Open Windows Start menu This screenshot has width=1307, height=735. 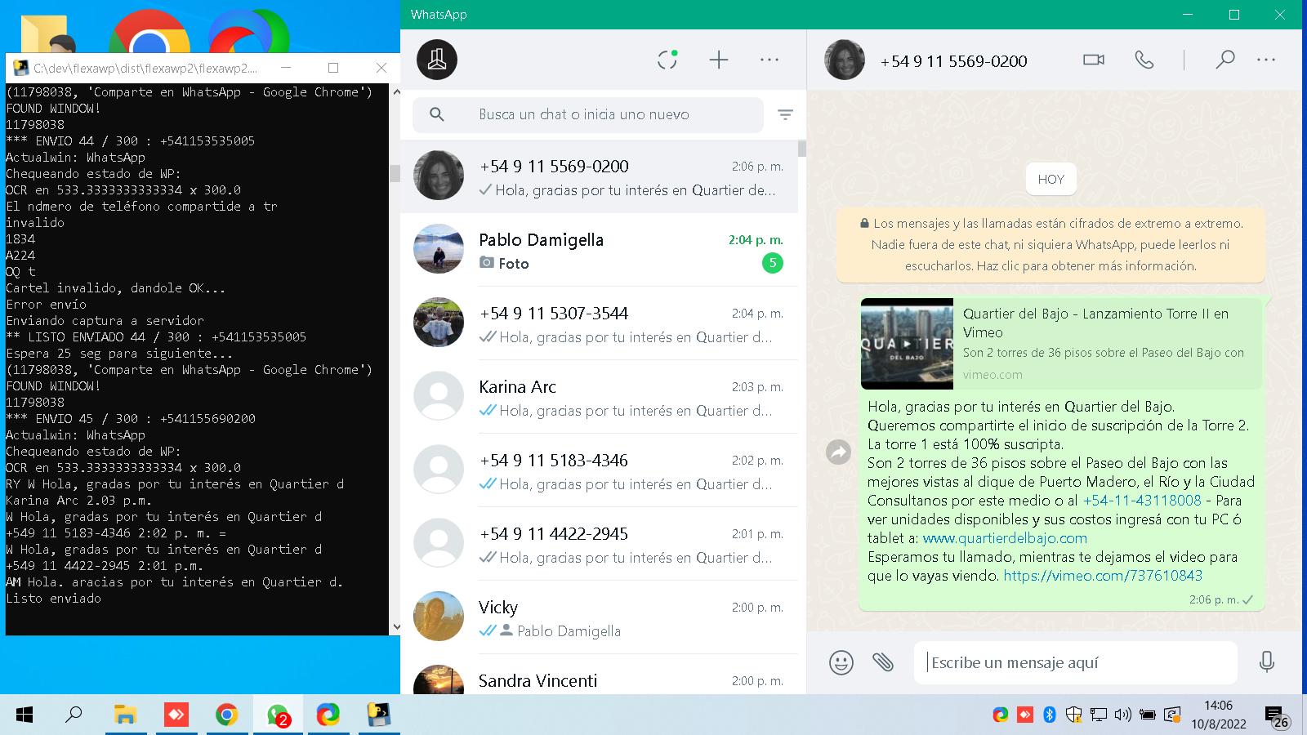(x=25, y=715)
